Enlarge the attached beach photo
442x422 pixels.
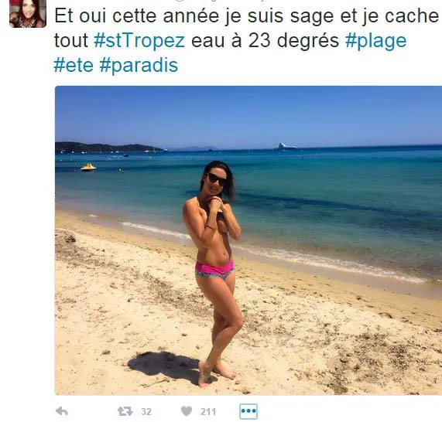point(248,240)
